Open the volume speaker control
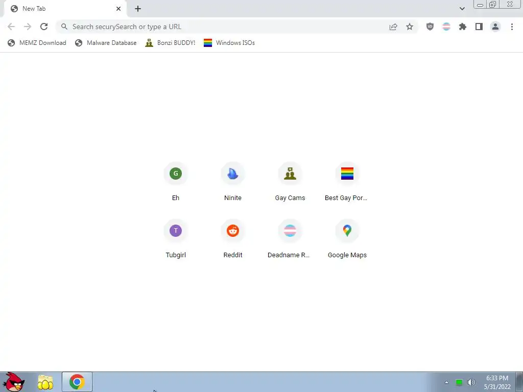The image size is (523, 392). pos(471,382)
